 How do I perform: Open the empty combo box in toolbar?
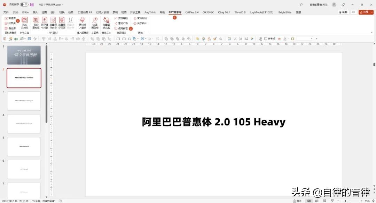[x=305, y=39]
